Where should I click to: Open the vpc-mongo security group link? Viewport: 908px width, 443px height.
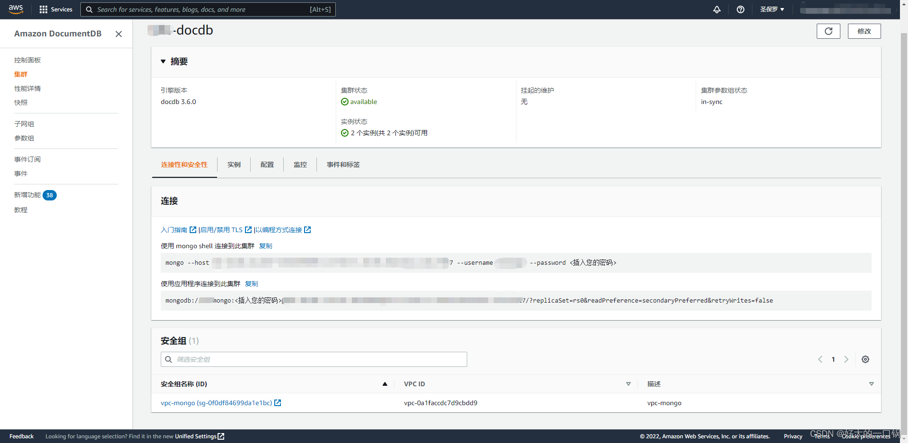[x=217, y=403]
